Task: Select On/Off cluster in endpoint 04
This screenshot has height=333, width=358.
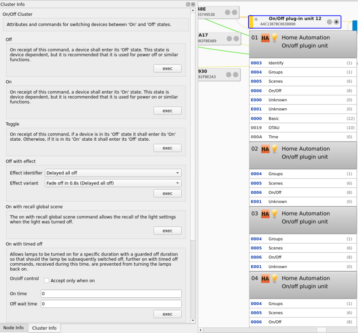Action: [303, 322]
